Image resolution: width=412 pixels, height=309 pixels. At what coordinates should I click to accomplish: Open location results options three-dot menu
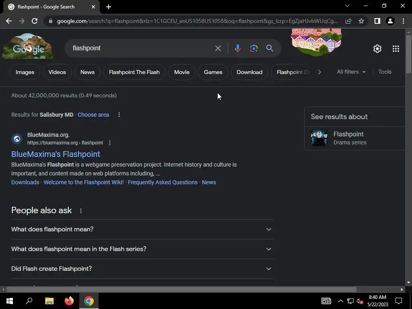(x=119, y=115)
